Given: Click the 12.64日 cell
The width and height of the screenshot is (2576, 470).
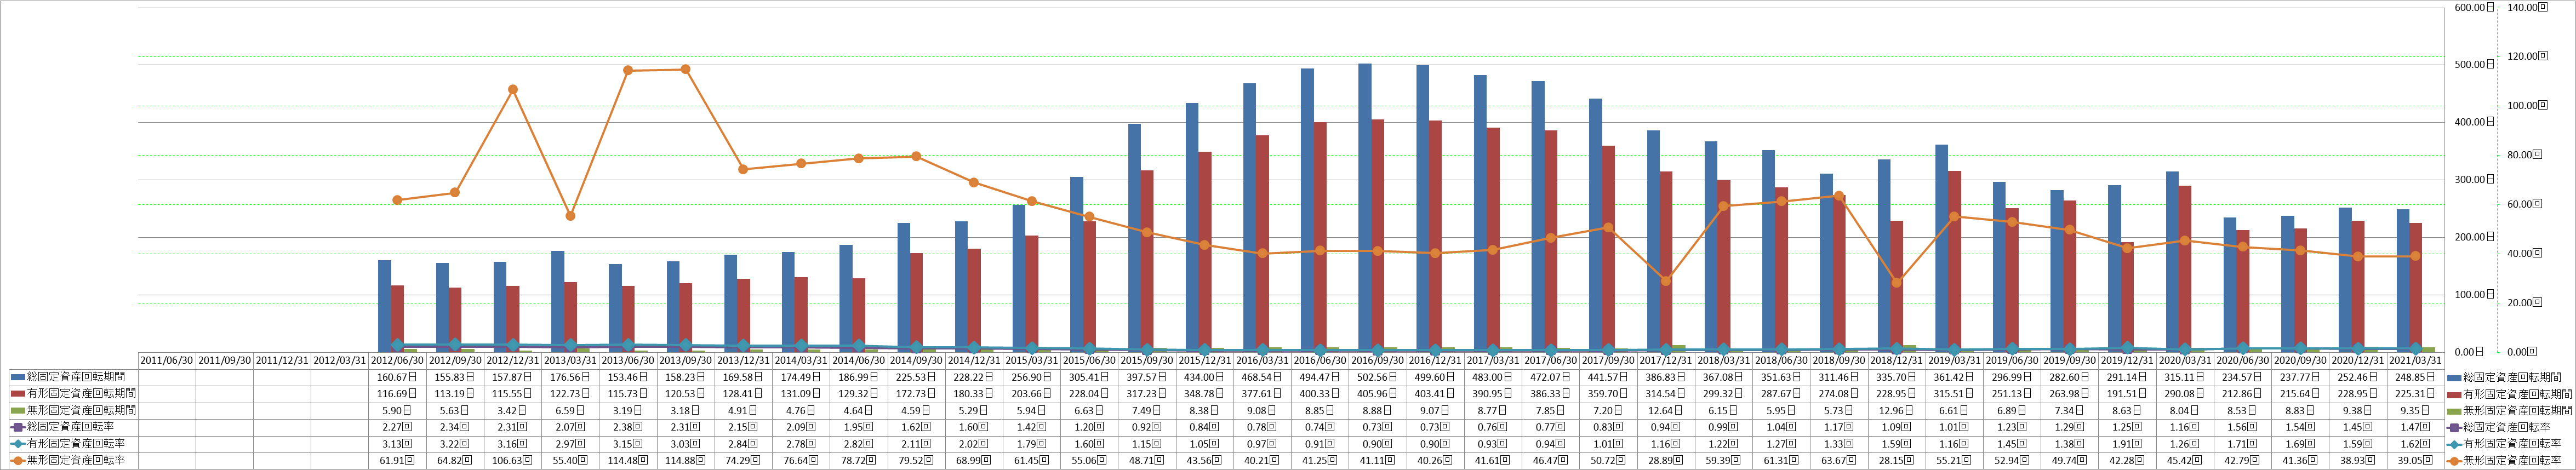Looking at the screenshot, I should coord(1666,411).
